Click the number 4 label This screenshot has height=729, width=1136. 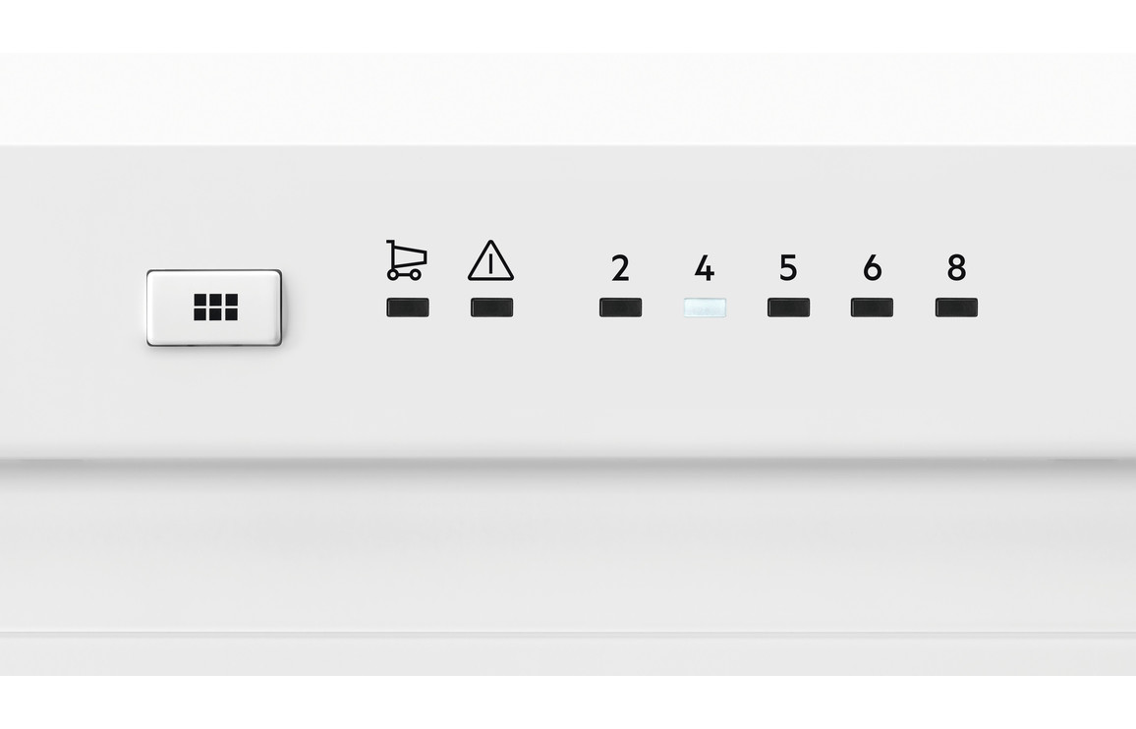(705, 268)
